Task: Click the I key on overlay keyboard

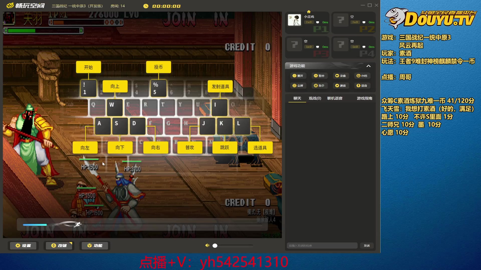Action: point(219,107)
